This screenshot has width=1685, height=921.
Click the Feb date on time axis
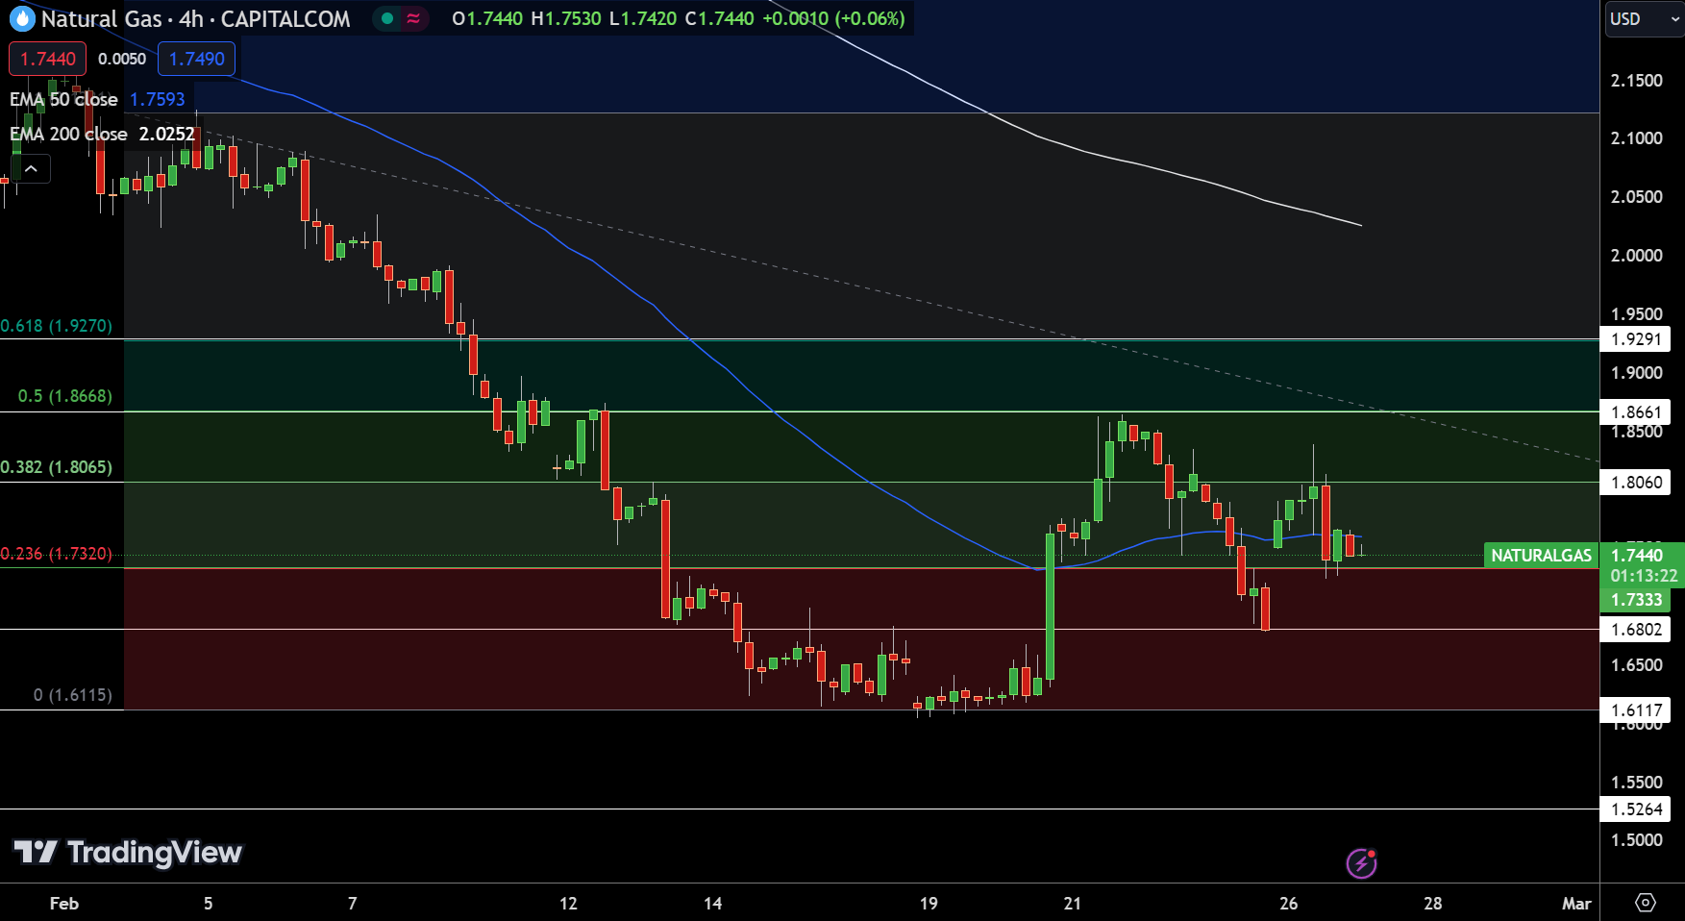coord(64,904)
